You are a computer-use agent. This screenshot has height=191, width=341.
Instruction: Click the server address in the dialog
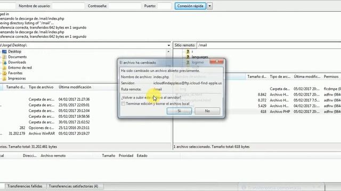[188, 83]
